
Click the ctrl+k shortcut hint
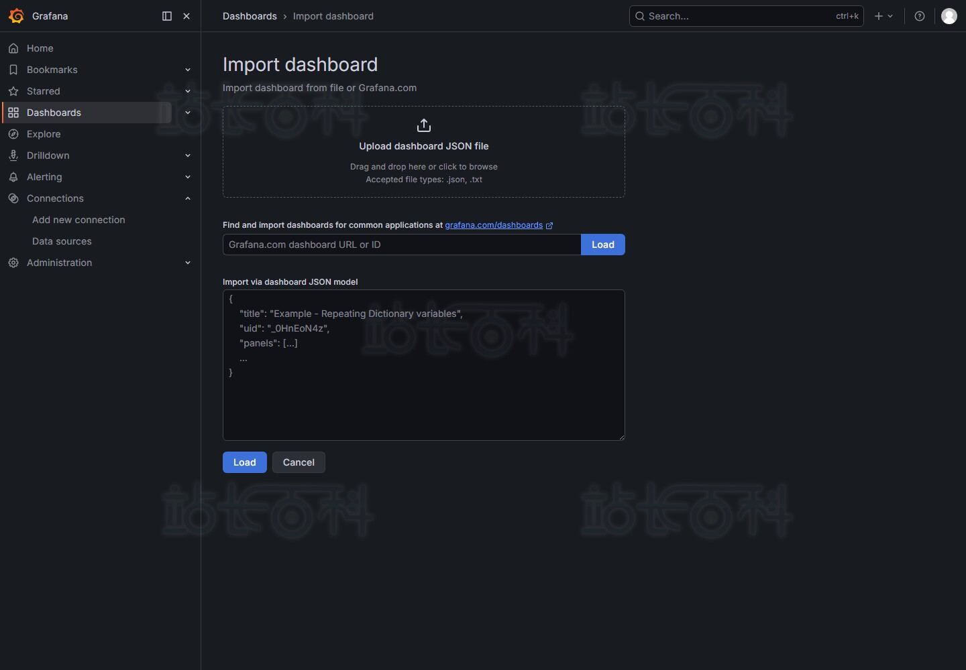847,16
